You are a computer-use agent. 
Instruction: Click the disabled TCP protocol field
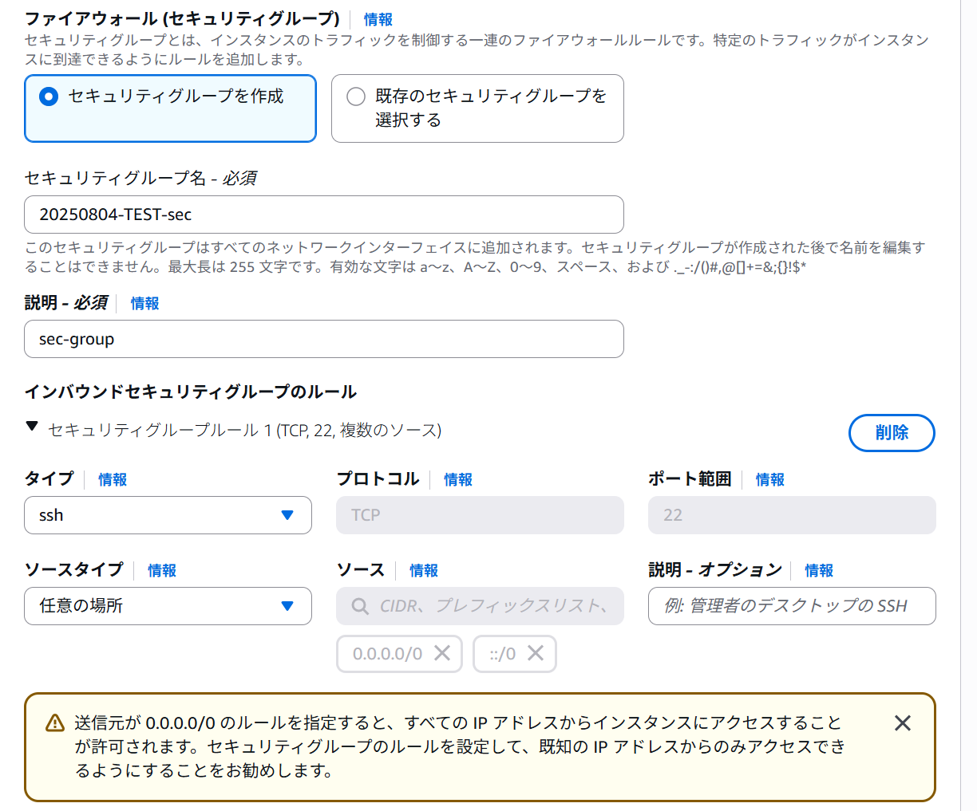pyautogui.click(x=481, y=515)
